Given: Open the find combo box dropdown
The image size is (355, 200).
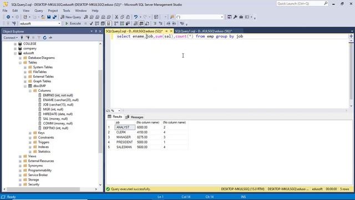Looking at the screenshot, I should pos(222,17).
